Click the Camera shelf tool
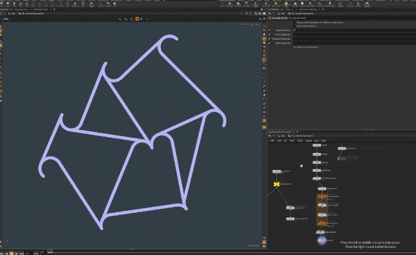 tap(222, 4)
